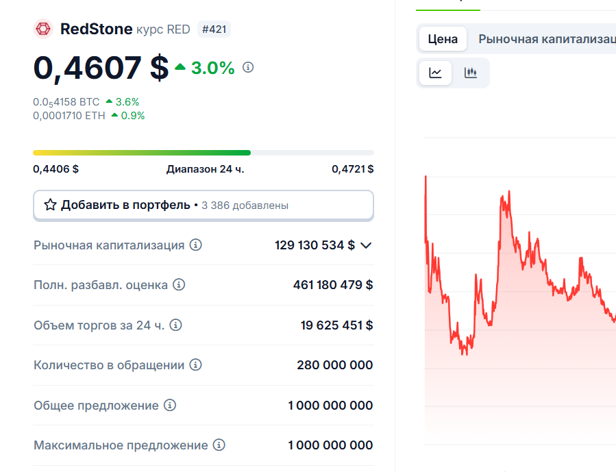This screenshot has height=472, width=616.
Task: Click the RedStone coin name heading
Action: coord(96,29)
